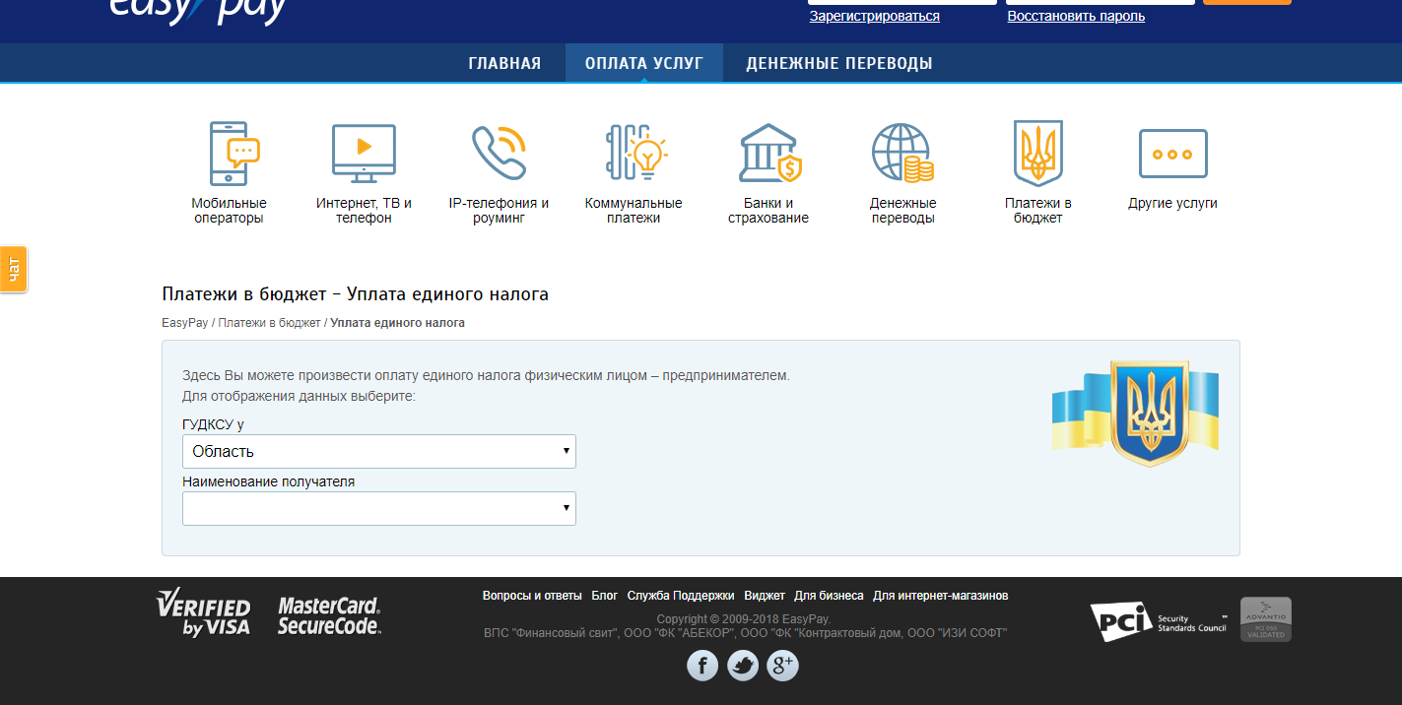
Task: Switch to the ГЛАВНАЯ tab
Action: [x=503, y=62]
